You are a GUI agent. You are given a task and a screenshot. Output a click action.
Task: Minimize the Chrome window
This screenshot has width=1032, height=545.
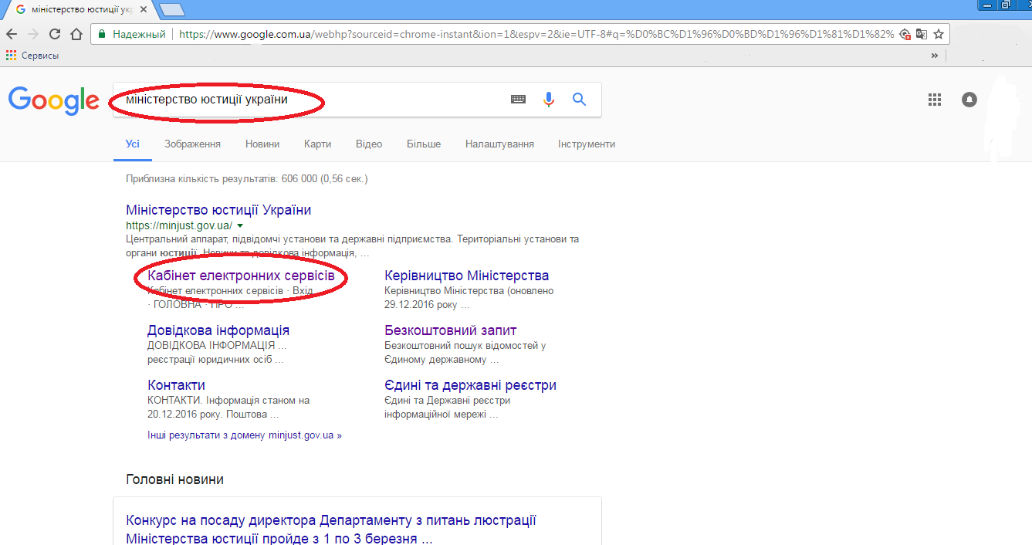pos(987,5)
